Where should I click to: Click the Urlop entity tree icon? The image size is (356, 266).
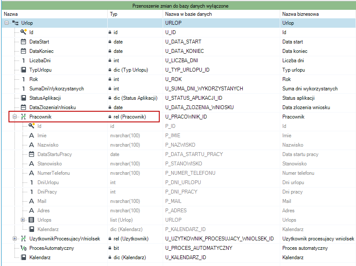point(15,23)
